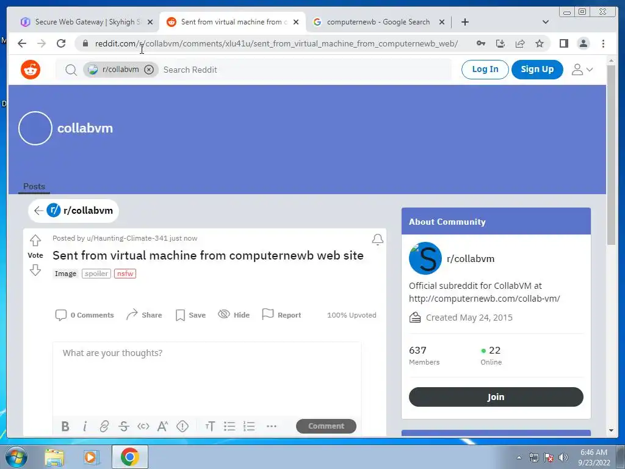The image size is (625, 469).
Task: Close the Google Search tab
Action: pos(442,22)
